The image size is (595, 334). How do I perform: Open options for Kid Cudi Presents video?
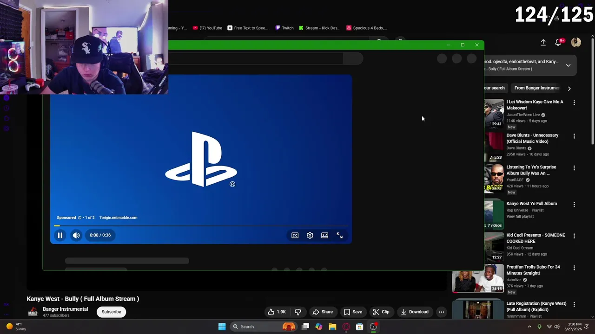point(574,236)
